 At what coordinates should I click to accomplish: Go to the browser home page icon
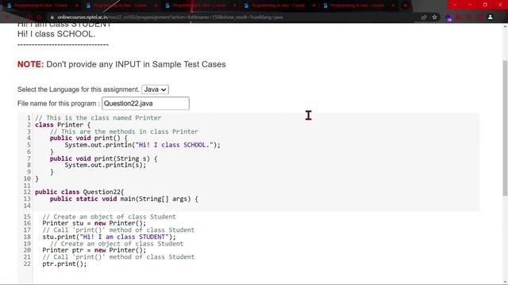coord(40,17)
